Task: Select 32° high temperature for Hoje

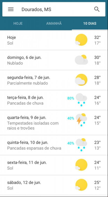Action: point(97,37)
